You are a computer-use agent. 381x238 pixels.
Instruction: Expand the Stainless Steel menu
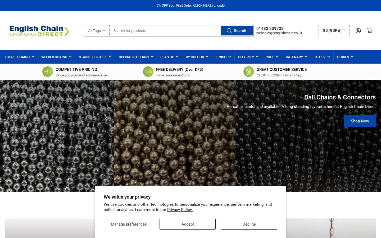pos(95,57)
